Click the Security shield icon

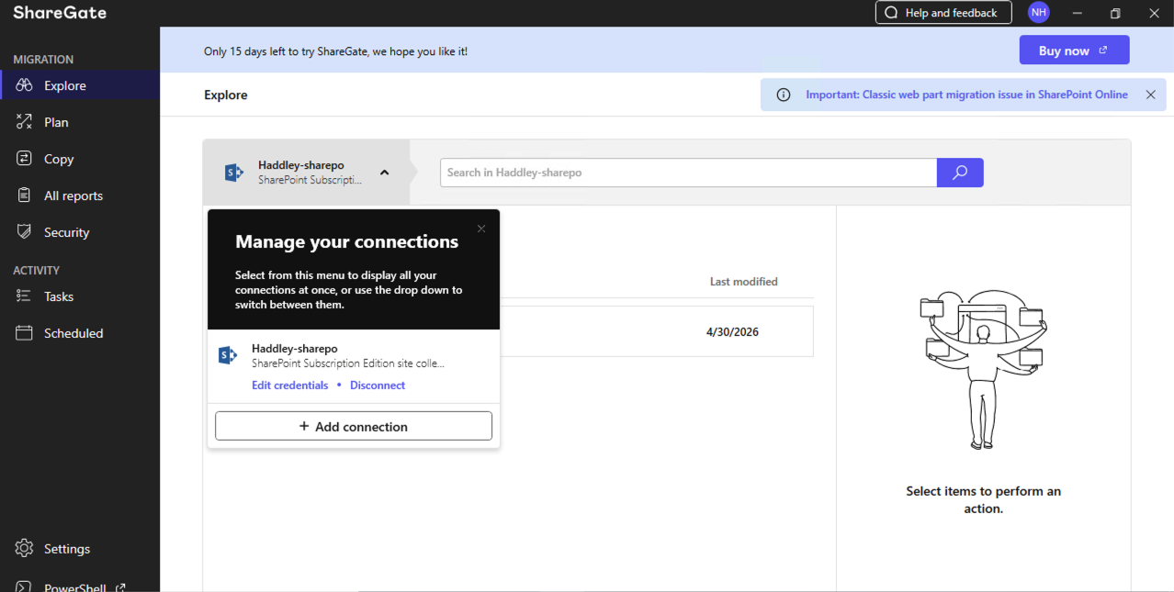(x=25, y=232)
